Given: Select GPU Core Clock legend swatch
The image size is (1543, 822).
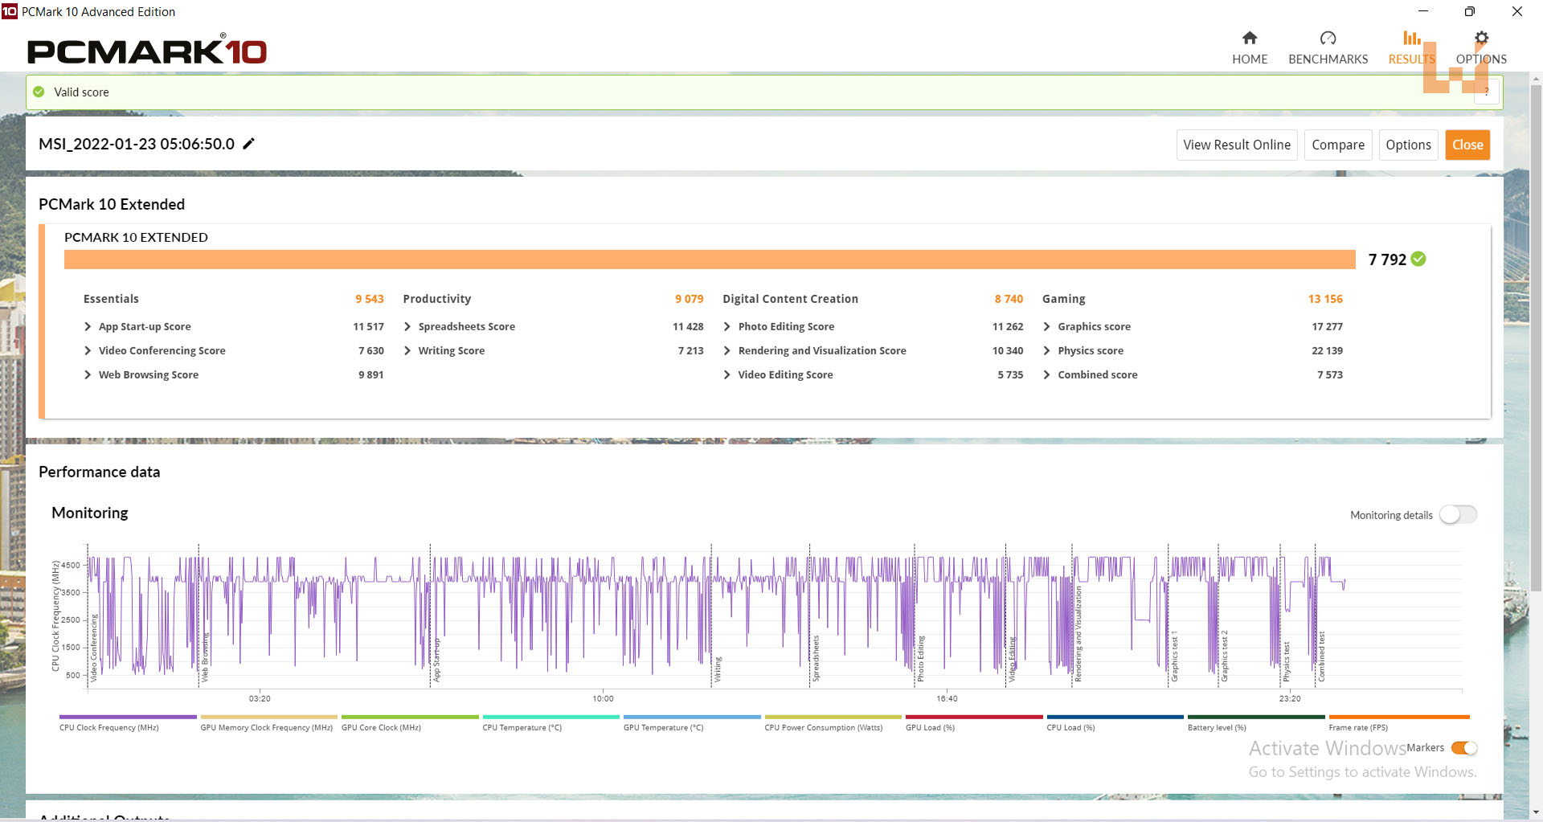Looking at the screenshot, I should tap(410, 717).
